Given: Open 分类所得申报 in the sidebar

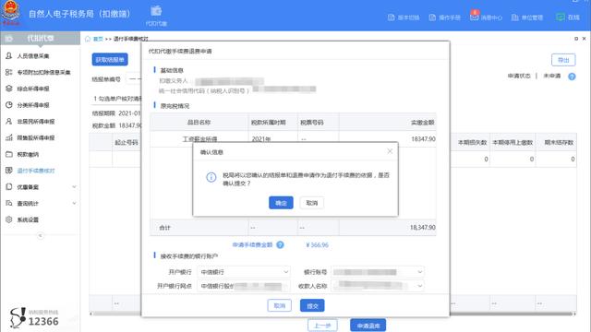Looking at the screenshot, I should click(x=33, y=105).
